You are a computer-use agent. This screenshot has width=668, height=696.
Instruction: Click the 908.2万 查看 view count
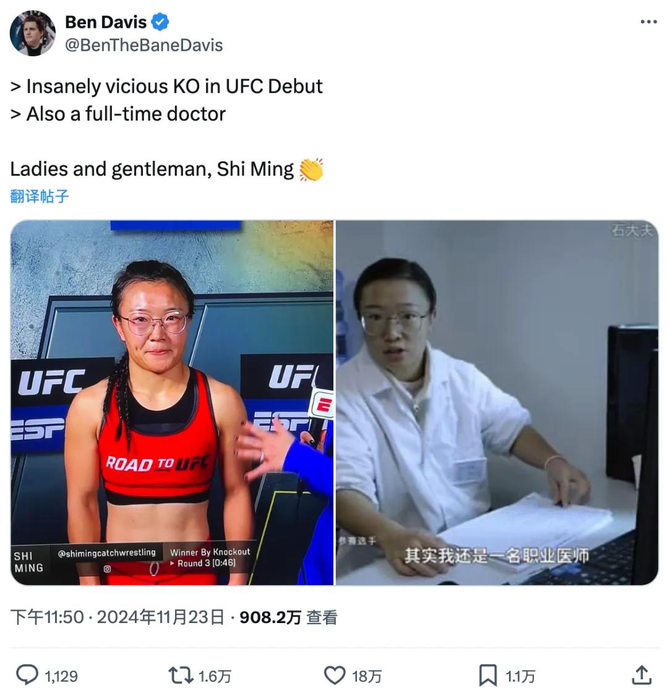(288, 617)
